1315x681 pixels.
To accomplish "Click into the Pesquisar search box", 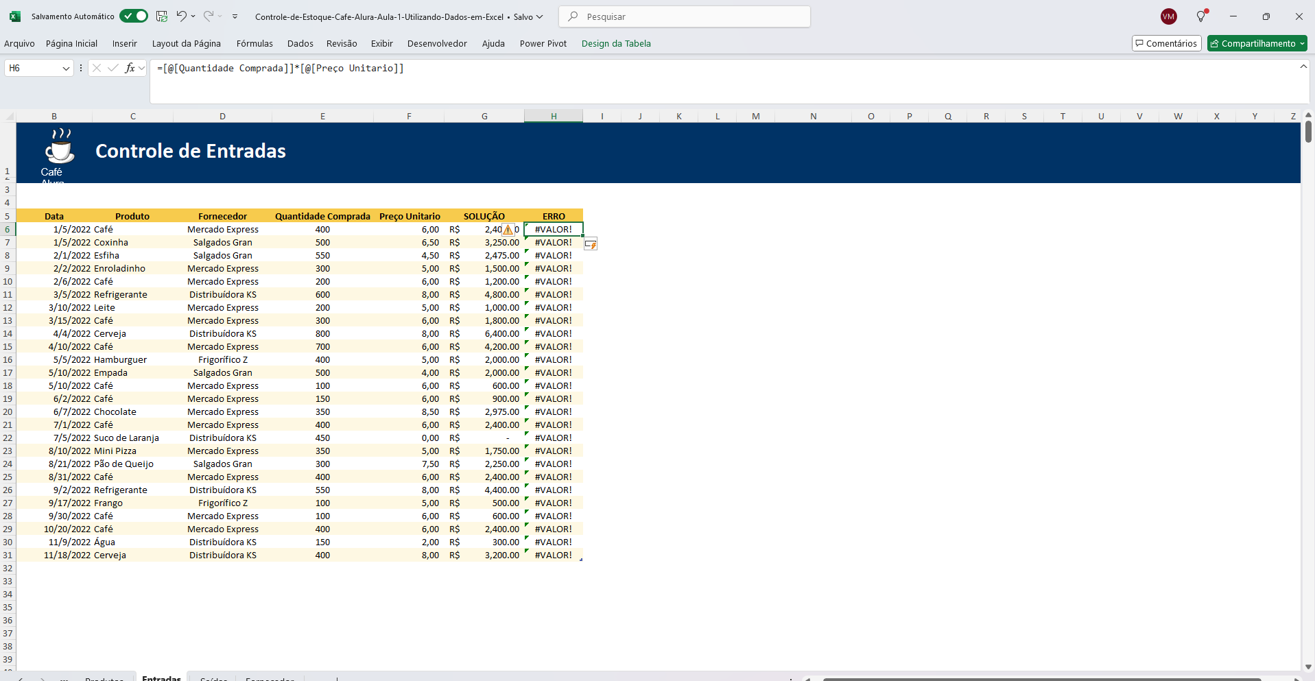I will [x=685, y=16].
